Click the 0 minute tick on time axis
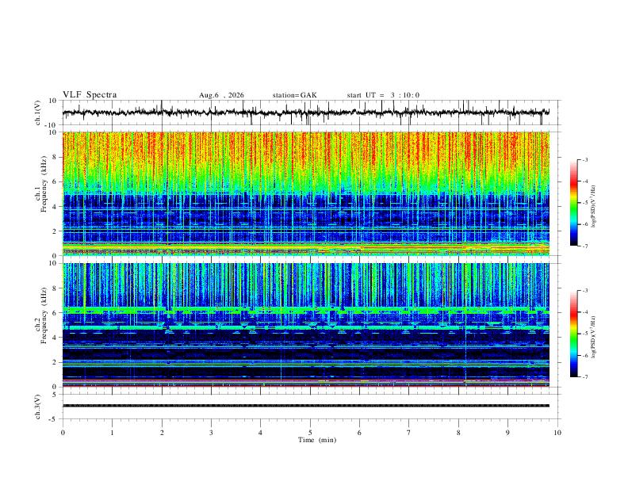Image resolution: width=628 pixels, height=485 pixels. click(63, 433)
